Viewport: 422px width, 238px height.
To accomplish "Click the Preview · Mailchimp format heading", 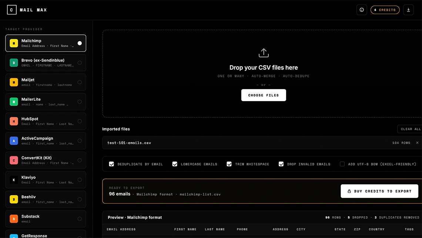I will coord(135,217).
